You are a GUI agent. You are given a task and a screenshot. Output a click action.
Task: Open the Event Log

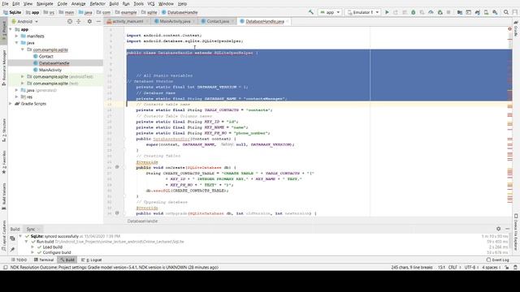498,260
